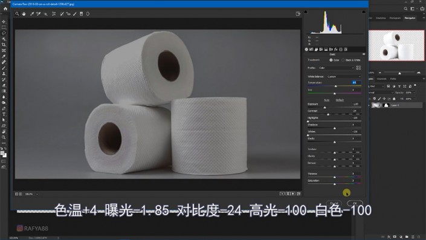Open the profile browser grid icon
The height and width of the screenshot is (240, 426).
[x=358, y=68]
